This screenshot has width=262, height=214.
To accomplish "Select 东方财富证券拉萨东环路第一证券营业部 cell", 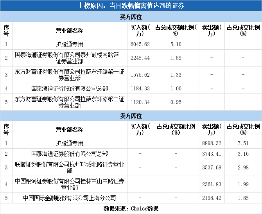I will tap(70, 75).
